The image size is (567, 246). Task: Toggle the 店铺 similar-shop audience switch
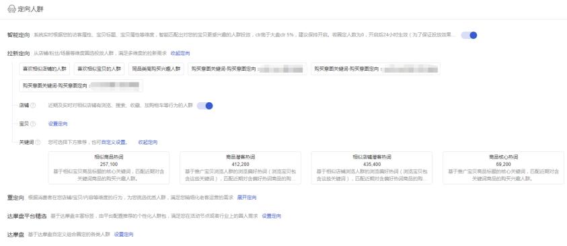(x=204, y=106)
